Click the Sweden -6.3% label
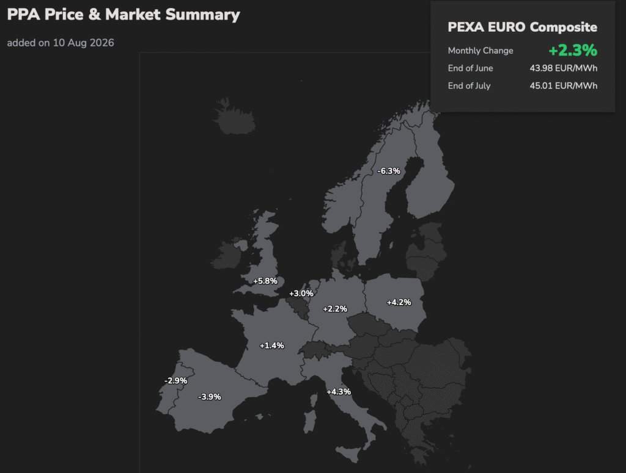 (388, 171)
